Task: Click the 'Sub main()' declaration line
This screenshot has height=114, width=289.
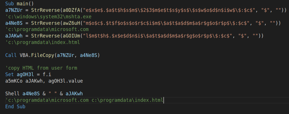Action: [20, 3]
